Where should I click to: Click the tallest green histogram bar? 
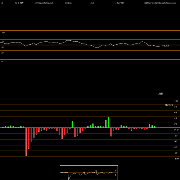pos(108,122)
